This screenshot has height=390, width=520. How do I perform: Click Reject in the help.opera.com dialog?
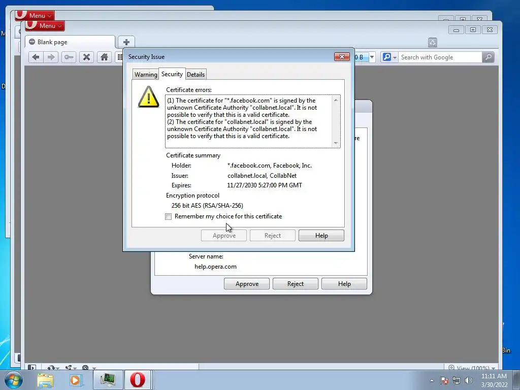coord(296,284)
